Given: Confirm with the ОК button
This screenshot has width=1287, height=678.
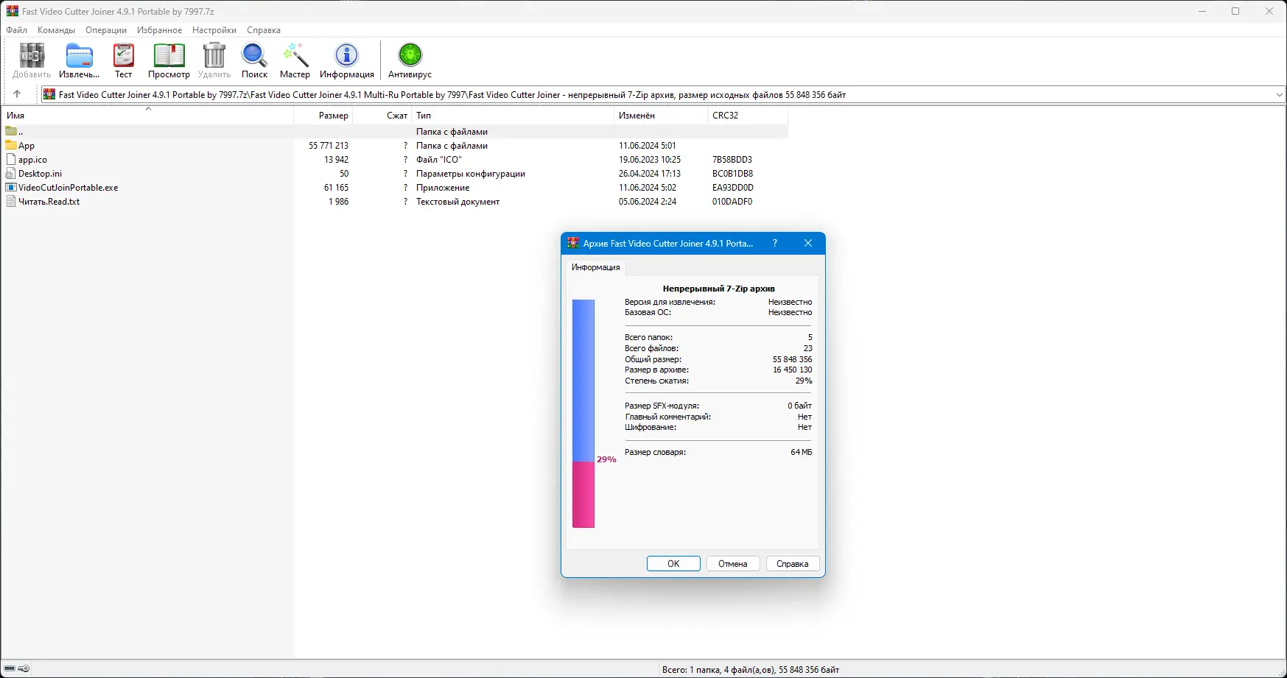Looking at the screenshot, I should tap(673, 563).
